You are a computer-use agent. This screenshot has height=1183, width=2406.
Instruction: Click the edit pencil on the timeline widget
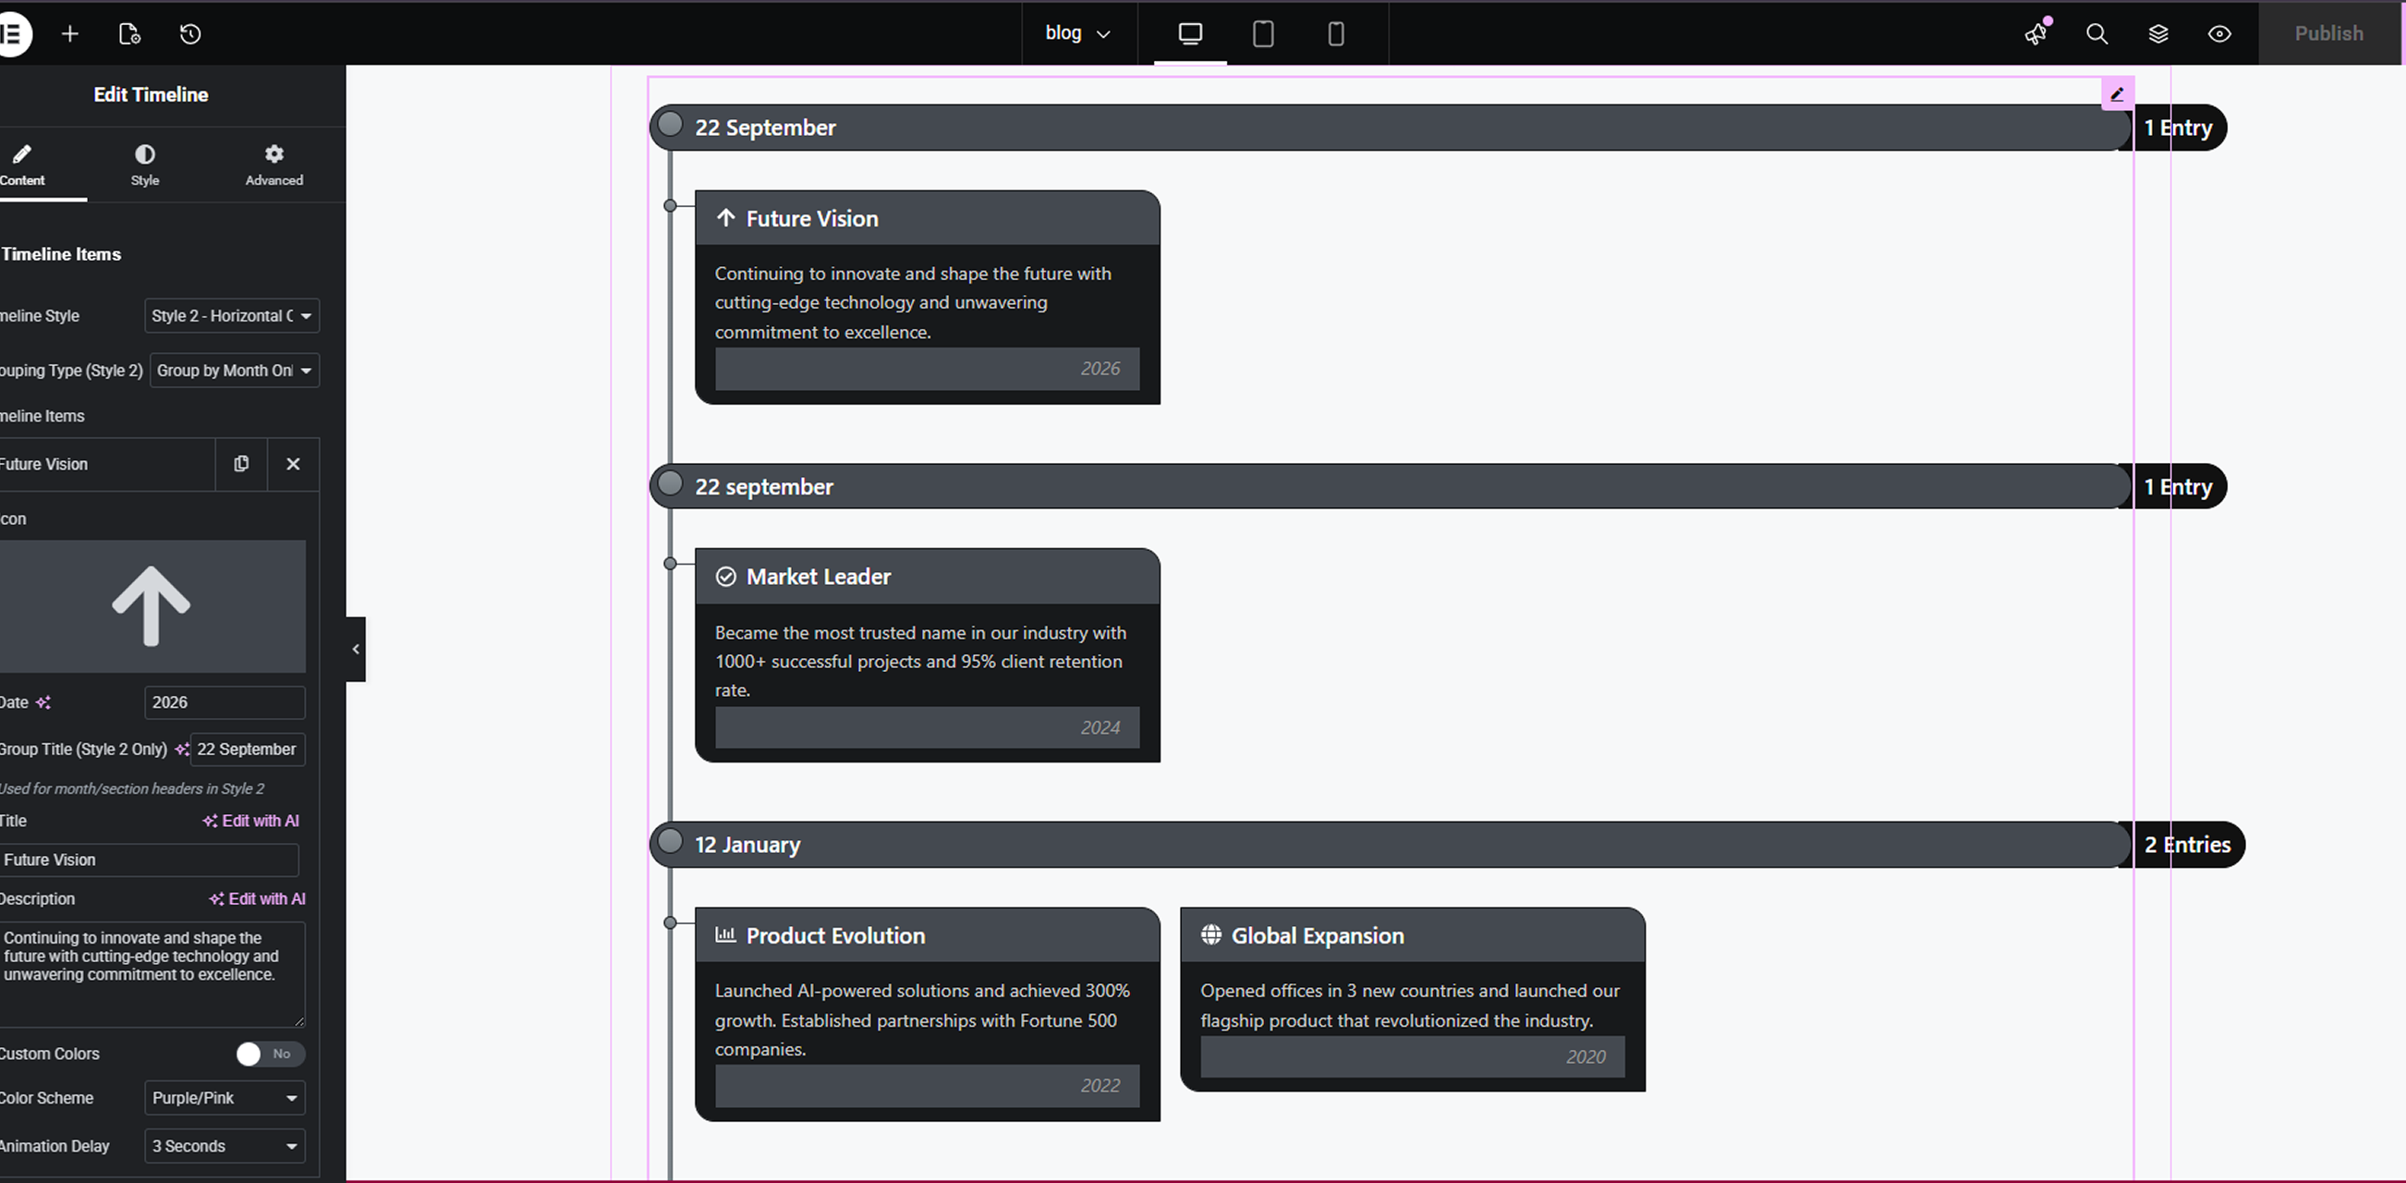pos(2118,92)
